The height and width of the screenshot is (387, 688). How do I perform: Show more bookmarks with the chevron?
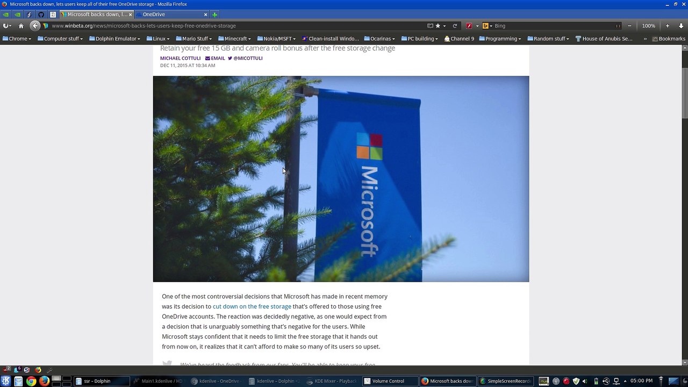[645, 39]
